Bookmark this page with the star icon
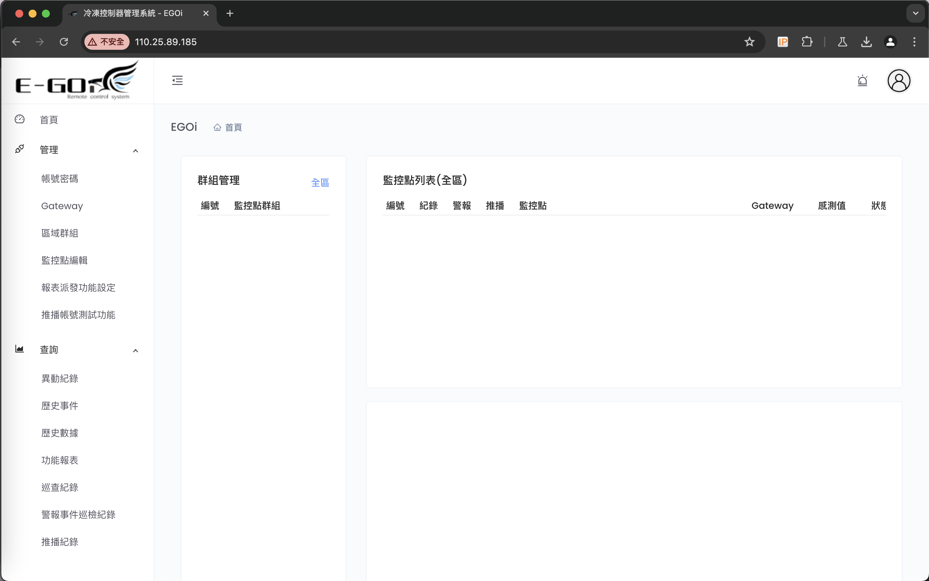This screenshot has height=581, width=929. pos(749,41)
